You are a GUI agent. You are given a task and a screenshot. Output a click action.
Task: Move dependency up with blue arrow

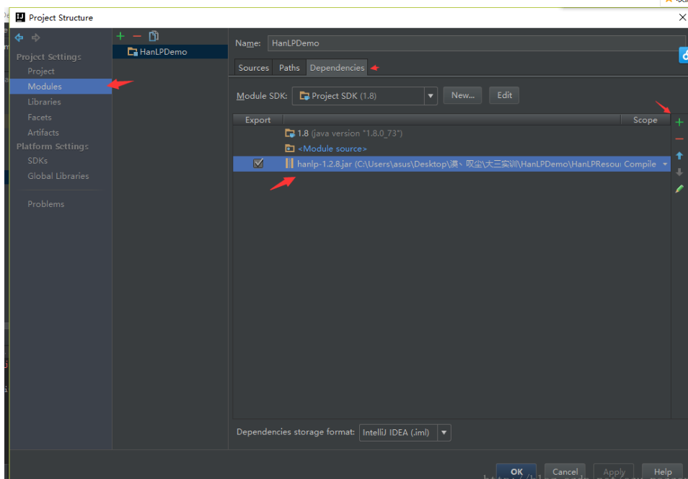point(679,156)
